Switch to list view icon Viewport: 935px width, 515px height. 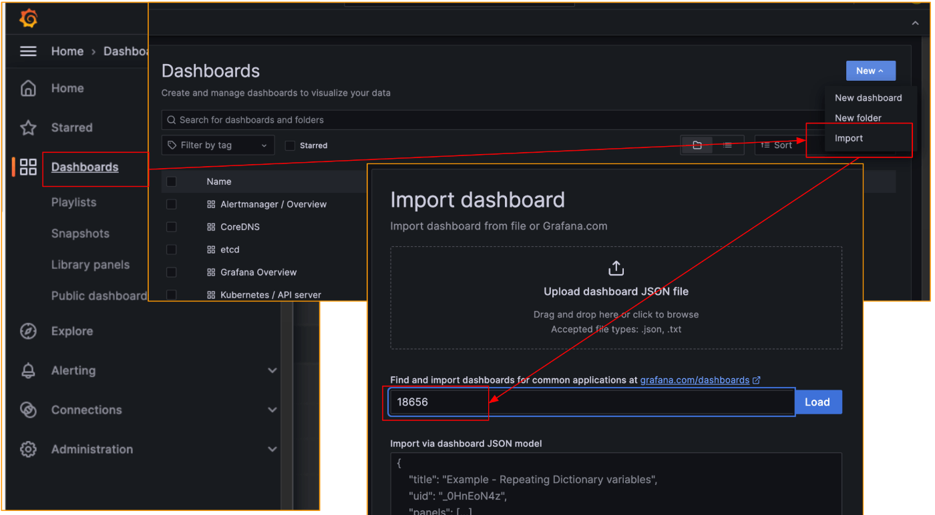click(727, 145)
